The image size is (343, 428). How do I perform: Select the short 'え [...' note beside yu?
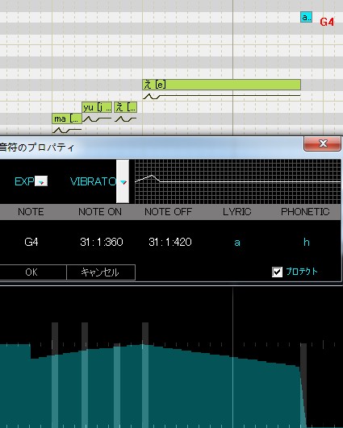point(125,107)
